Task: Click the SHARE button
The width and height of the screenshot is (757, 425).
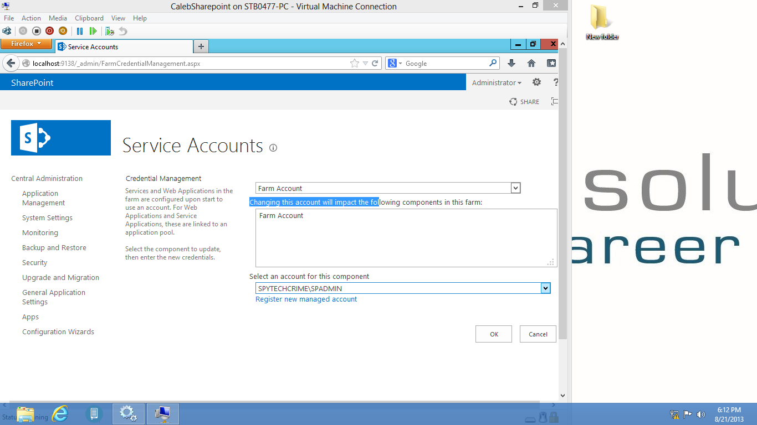Action: [x=524, y=101]
